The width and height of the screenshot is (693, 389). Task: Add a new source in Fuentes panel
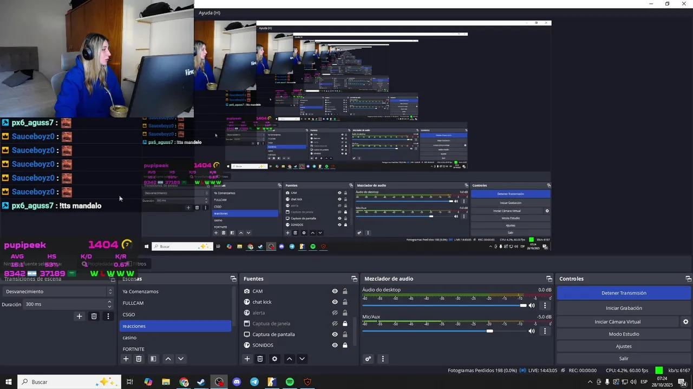click(247, 359)
